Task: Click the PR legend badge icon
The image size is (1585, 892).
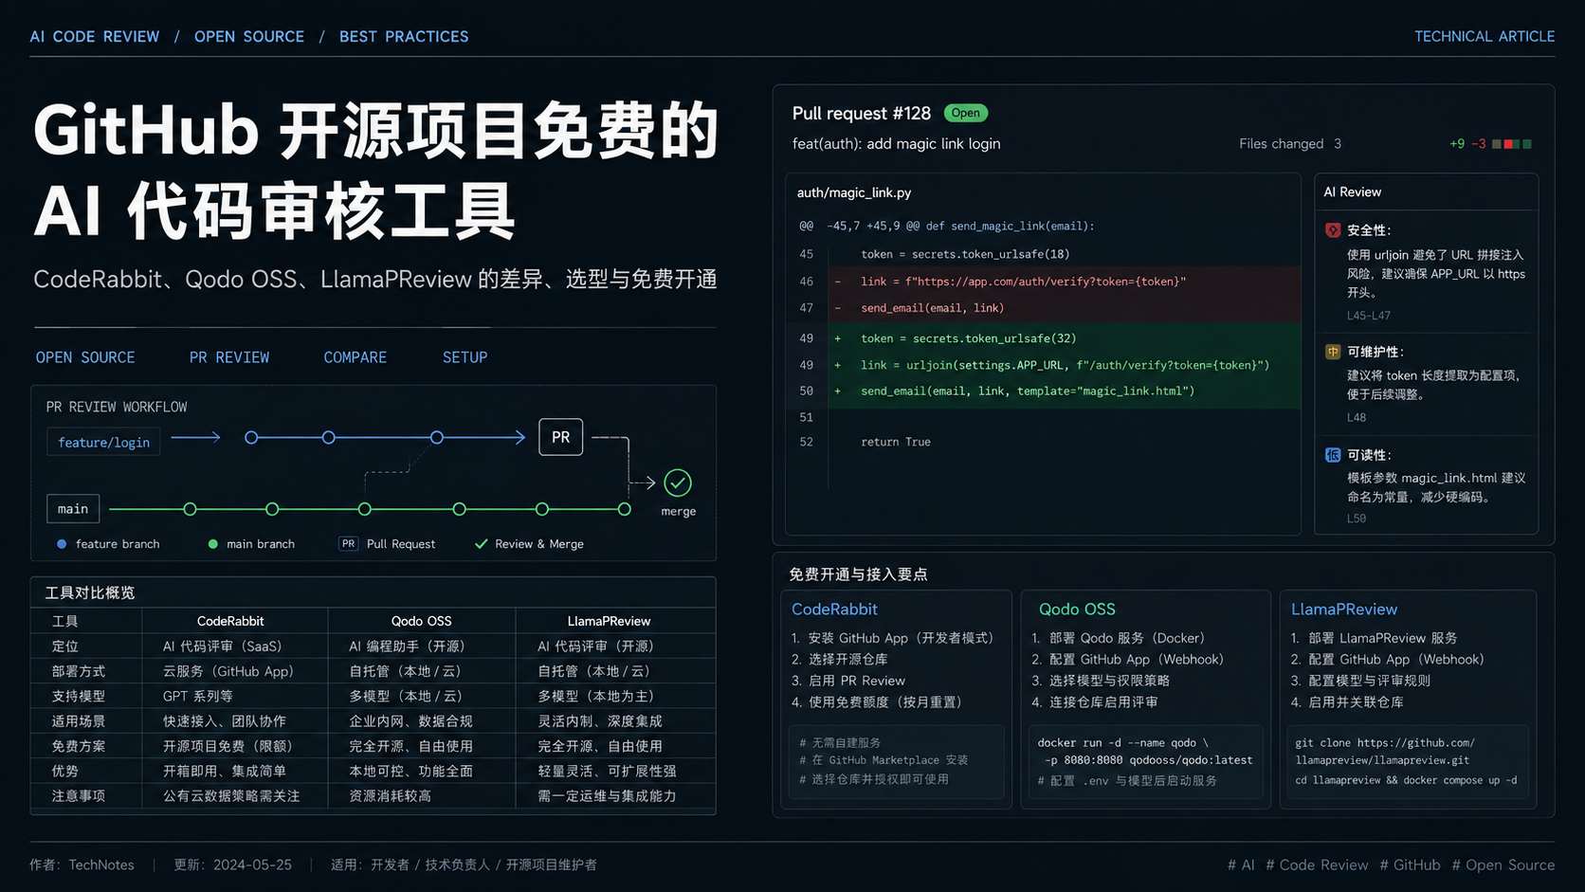Action: [x=349, y=544]
